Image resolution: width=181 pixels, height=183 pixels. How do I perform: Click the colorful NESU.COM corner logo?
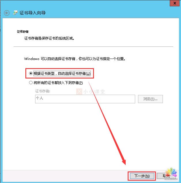pyautogui.click(x=171, y=174)
